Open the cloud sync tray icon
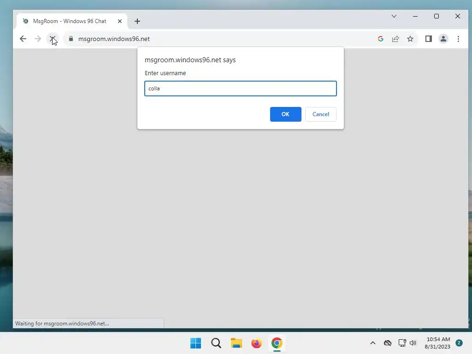Image resolution: width=472 pixels, height=354 pixels. click(x=387, y=343)
